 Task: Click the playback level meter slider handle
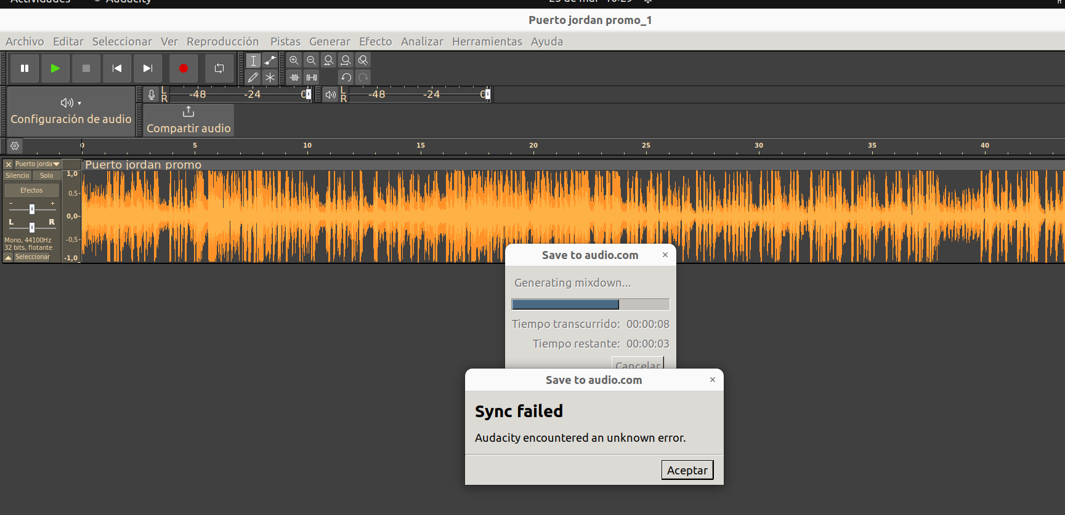coord(487,94)
